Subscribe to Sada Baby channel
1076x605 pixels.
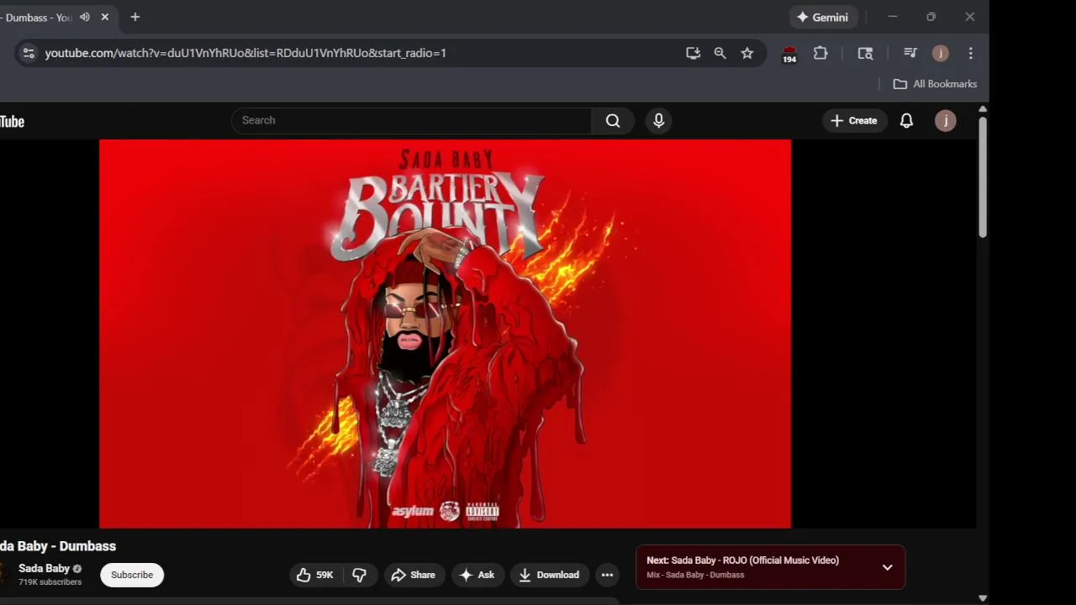132,575
